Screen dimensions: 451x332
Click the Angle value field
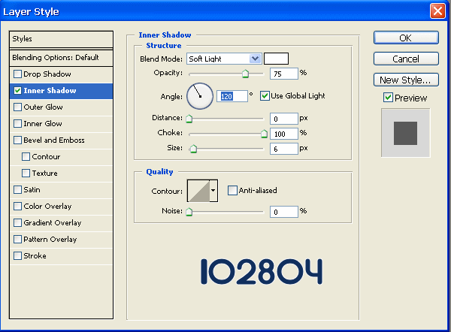point(232,96)
